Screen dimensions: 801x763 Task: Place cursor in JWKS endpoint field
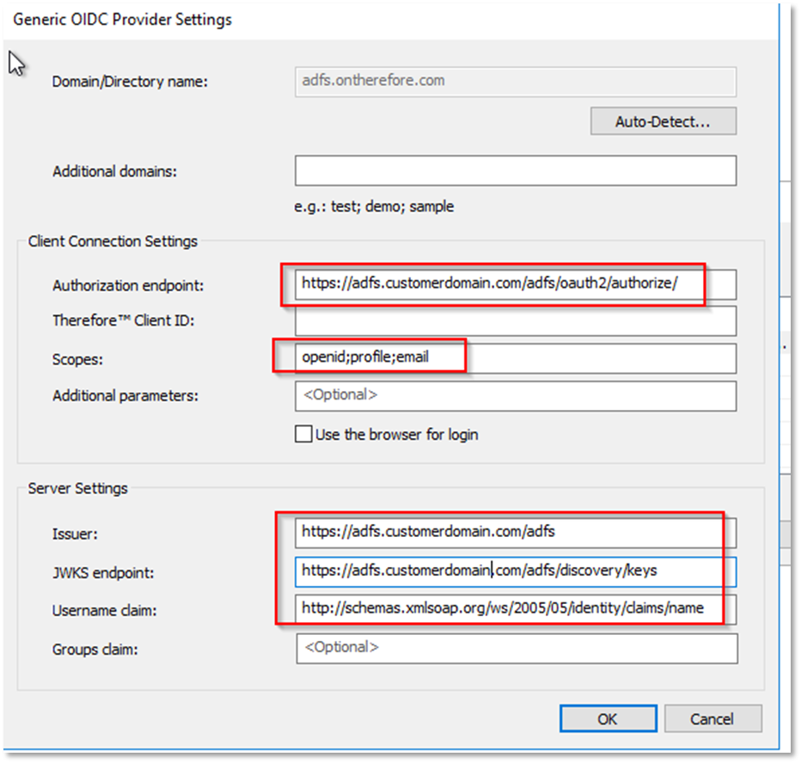[x=515, y=571]
